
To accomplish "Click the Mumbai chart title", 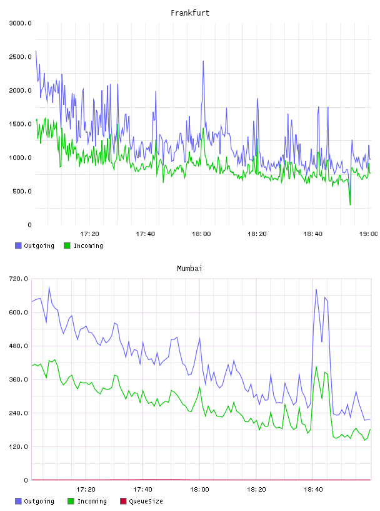I will pyautogui.click(x=189, y=269).
